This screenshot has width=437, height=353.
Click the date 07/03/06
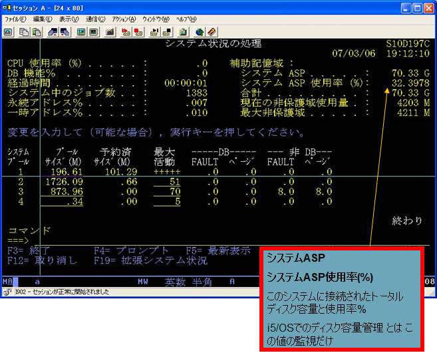click(354, 53)
